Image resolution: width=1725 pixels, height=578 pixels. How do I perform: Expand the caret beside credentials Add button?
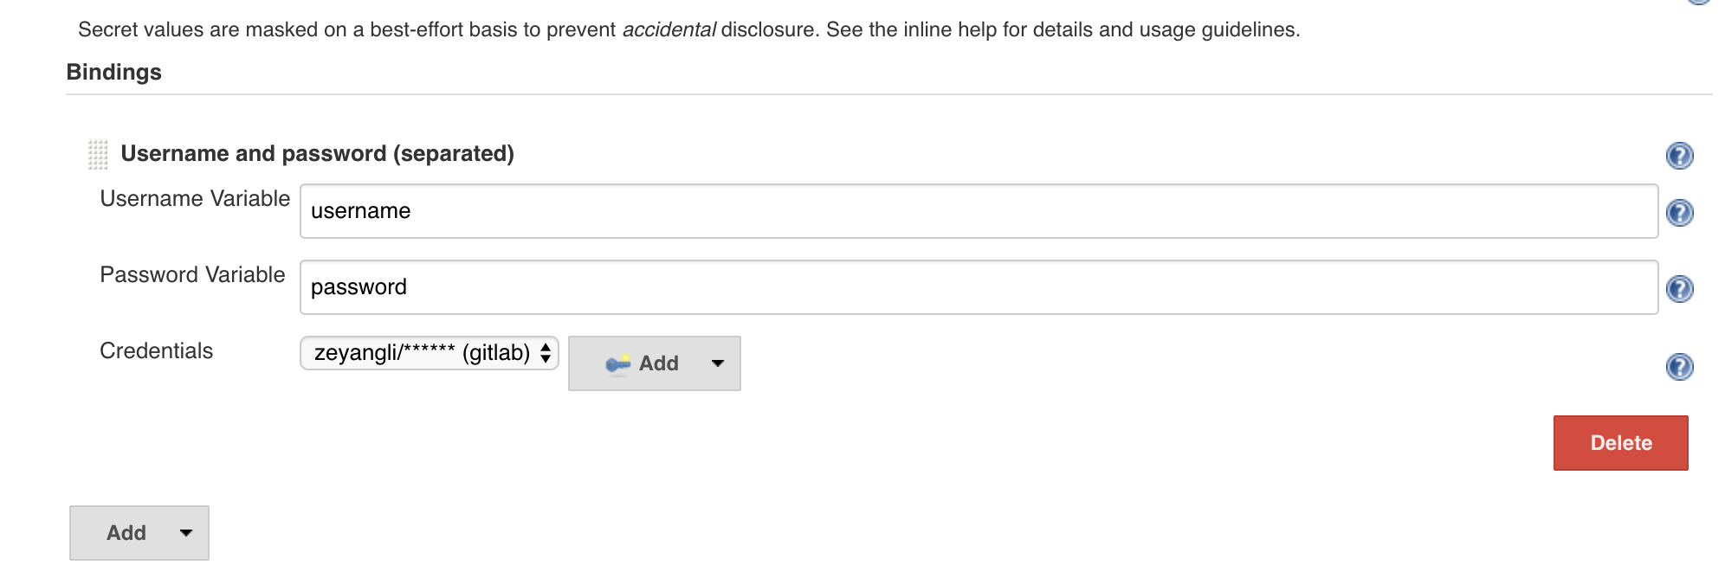click(717, 363)
